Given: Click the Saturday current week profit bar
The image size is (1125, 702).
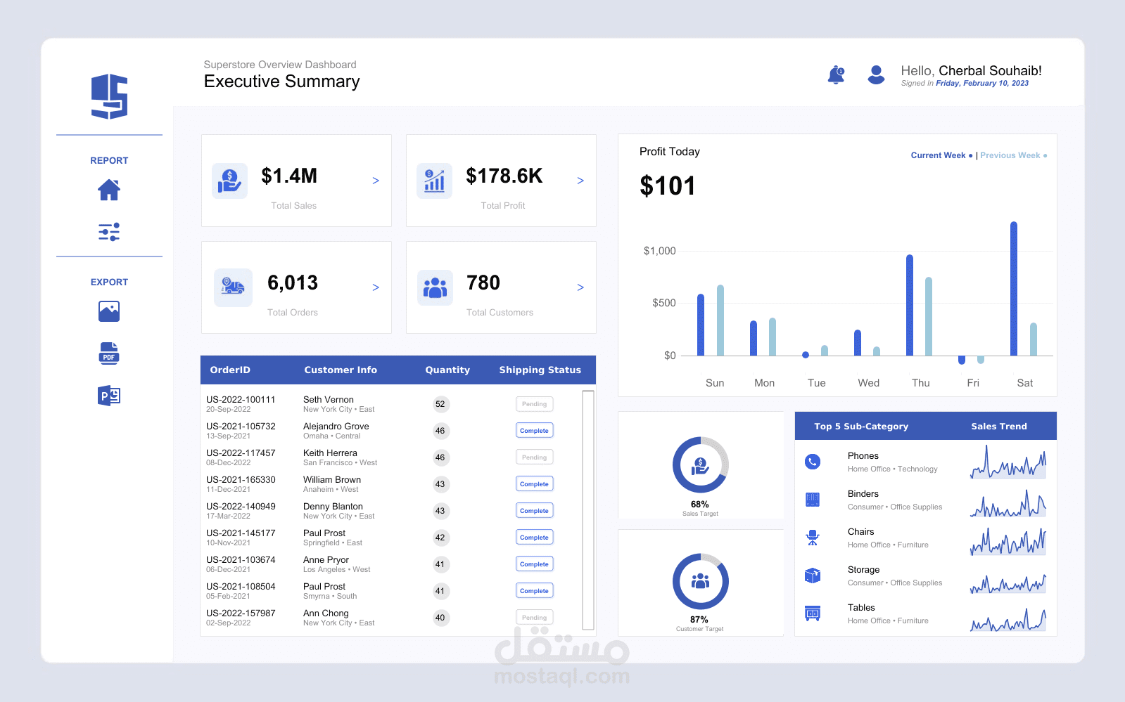Looking at the screenshot, I should point(1014,289).
